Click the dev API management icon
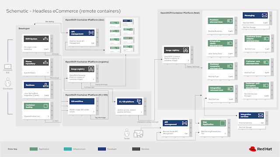 click(91, 33)
